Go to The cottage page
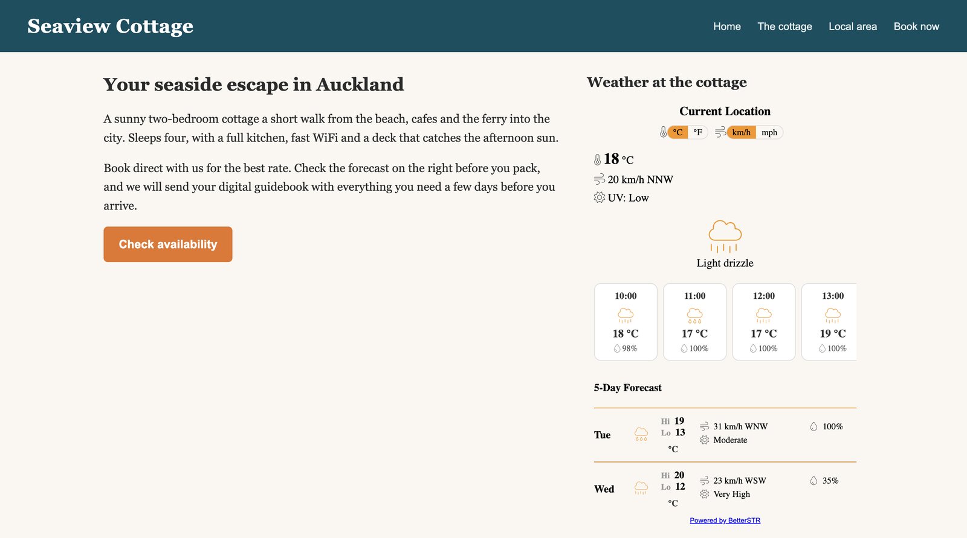967x538 pixels. (784, 27)
